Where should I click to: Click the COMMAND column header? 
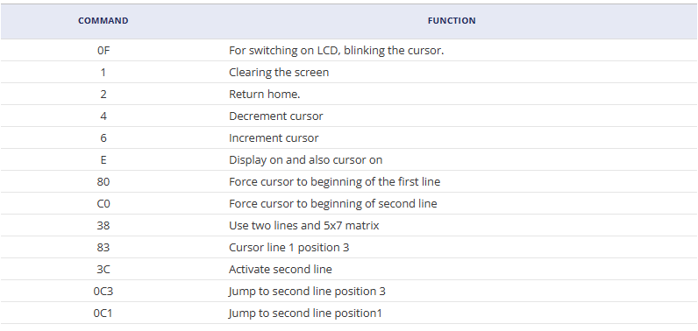(103, 21)
